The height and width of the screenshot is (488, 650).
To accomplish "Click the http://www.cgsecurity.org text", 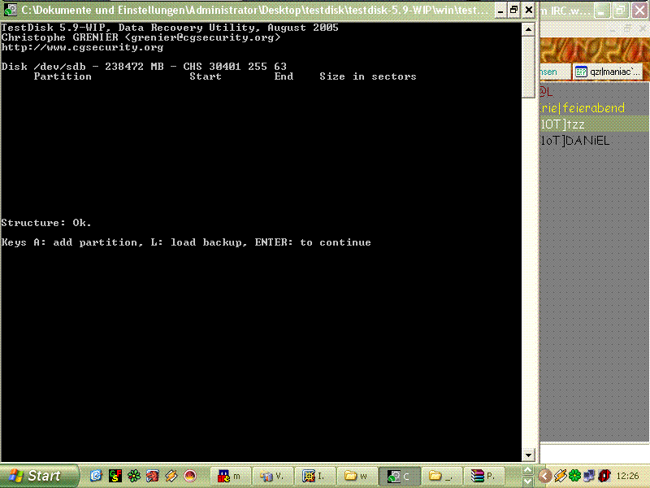I will pyautogui.click(x=83, y=47).
